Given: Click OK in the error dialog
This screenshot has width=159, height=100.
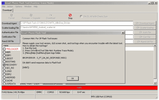Looking at the screenshot, I should 73,79.
